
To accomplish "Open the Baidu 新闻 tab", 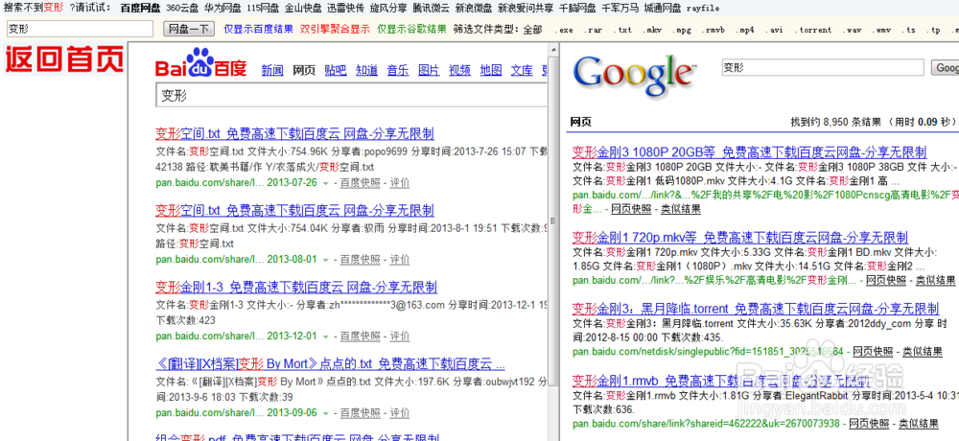I will coord(272,70).
